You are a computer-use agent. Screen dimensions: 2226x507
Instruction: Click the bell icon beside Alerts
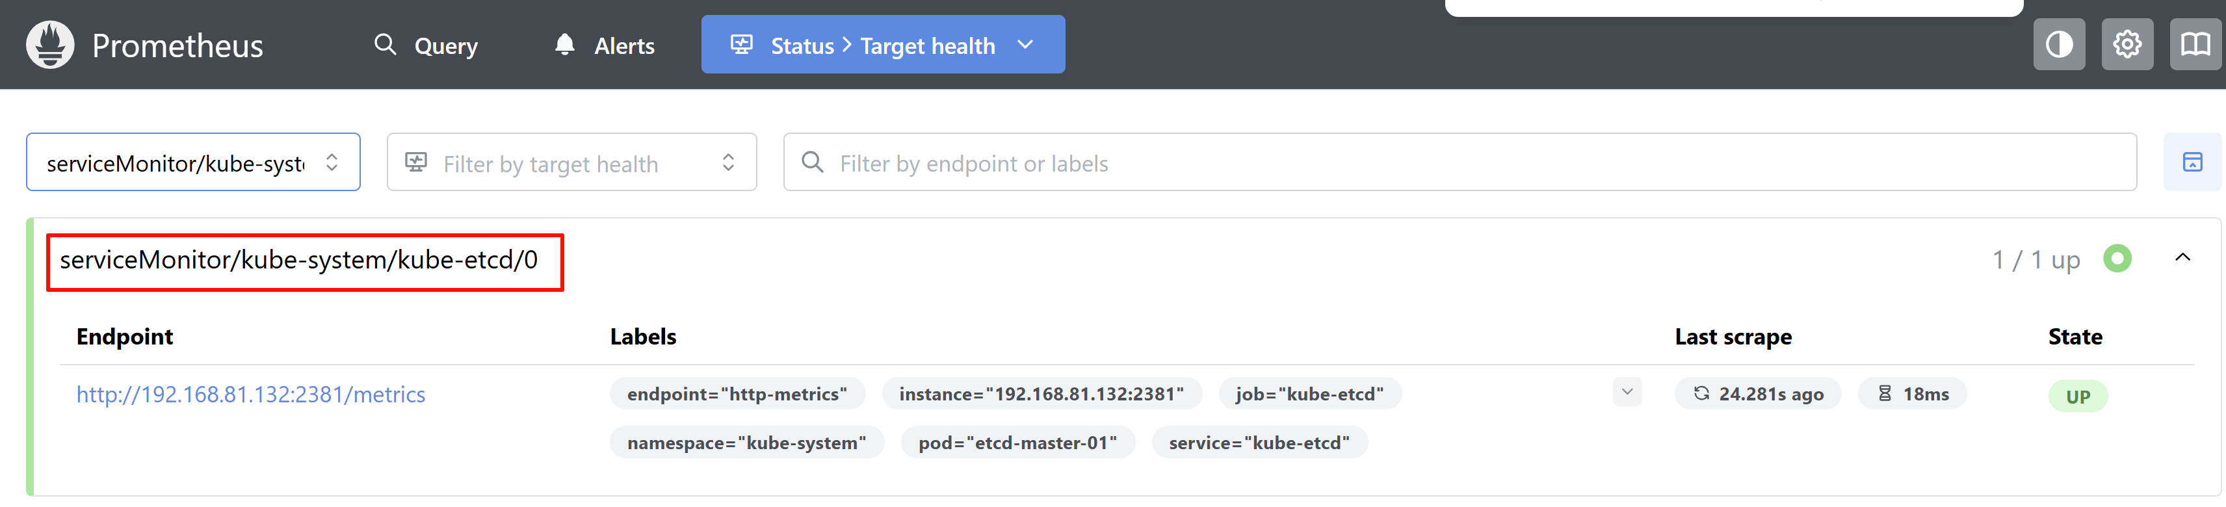pyautogui.click(x=564, y=45)
